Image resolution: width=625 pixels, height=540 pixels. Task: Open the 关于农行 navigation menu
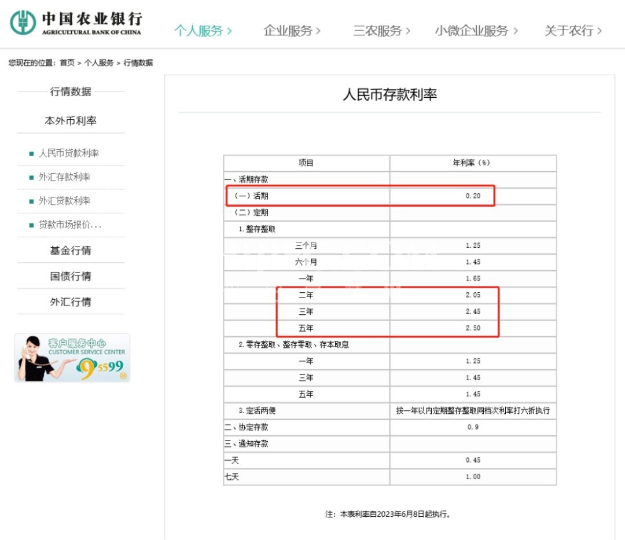point(573,31)
